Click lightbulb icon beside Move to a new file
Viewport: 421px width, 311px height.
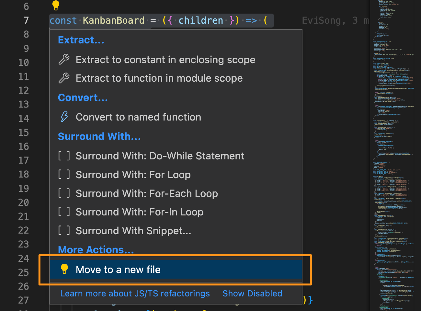pos(64,269)
